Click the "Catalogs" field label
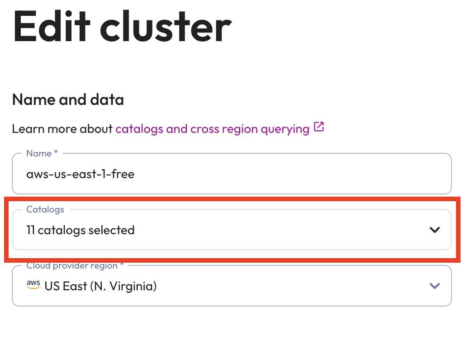The image size is (475, 340). click(45, 209)
